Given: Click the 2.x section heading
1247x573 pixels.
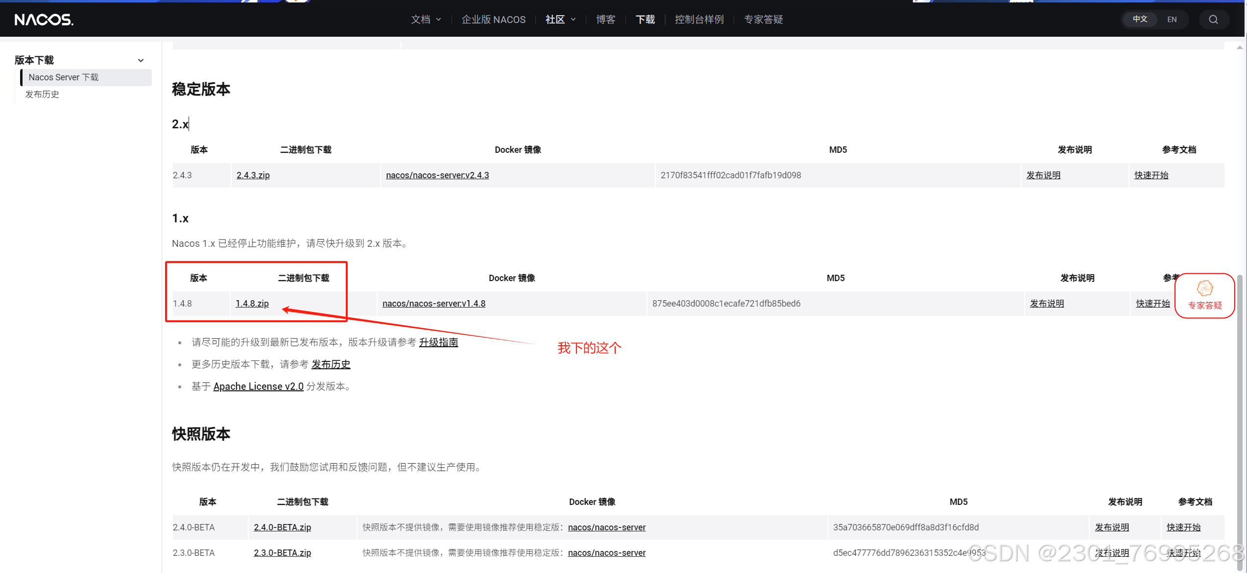Looking at the screenshot, I should tap(180, 124).
